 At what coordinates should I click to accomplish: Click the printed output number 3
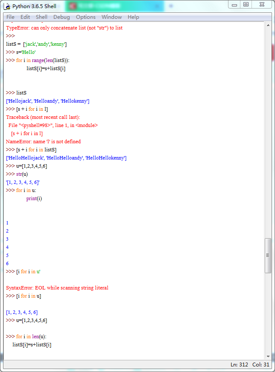(7, 239)
